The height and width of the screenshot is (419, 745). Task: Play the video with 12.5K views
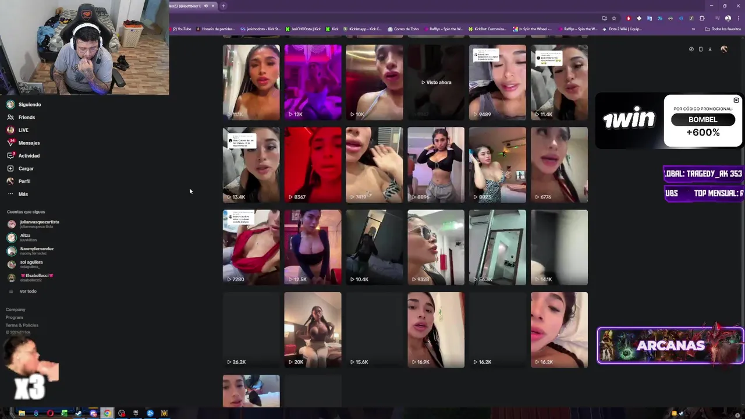(x=313, y=248)
